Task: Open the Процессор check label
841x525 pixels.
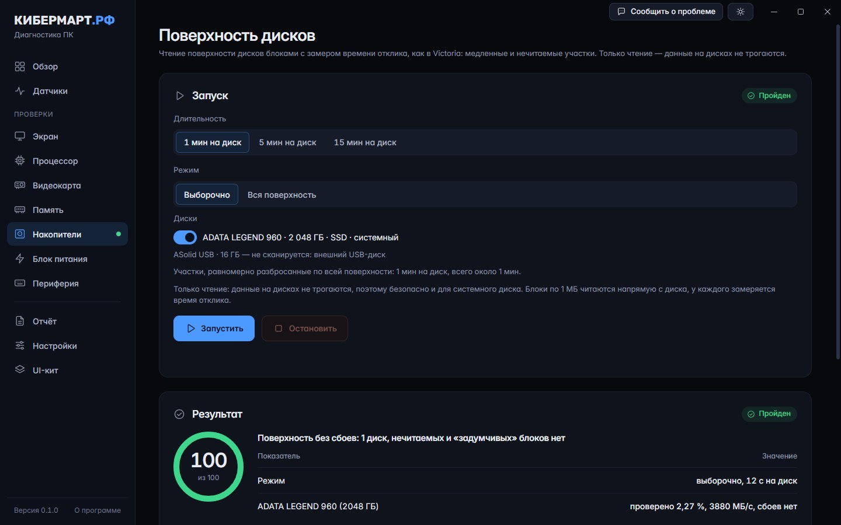Action: (x=55, y=161)
